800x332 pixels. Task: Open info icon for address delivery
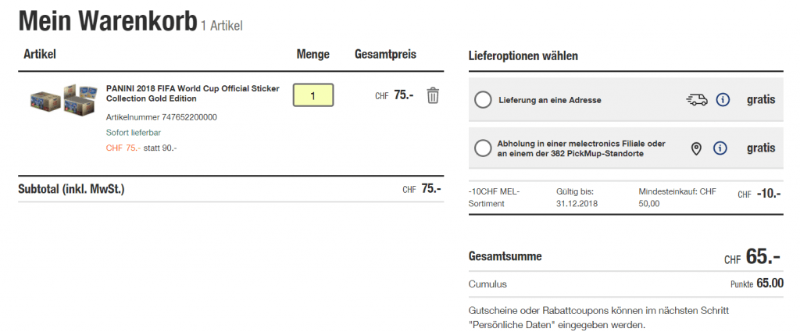pos(723,100)
